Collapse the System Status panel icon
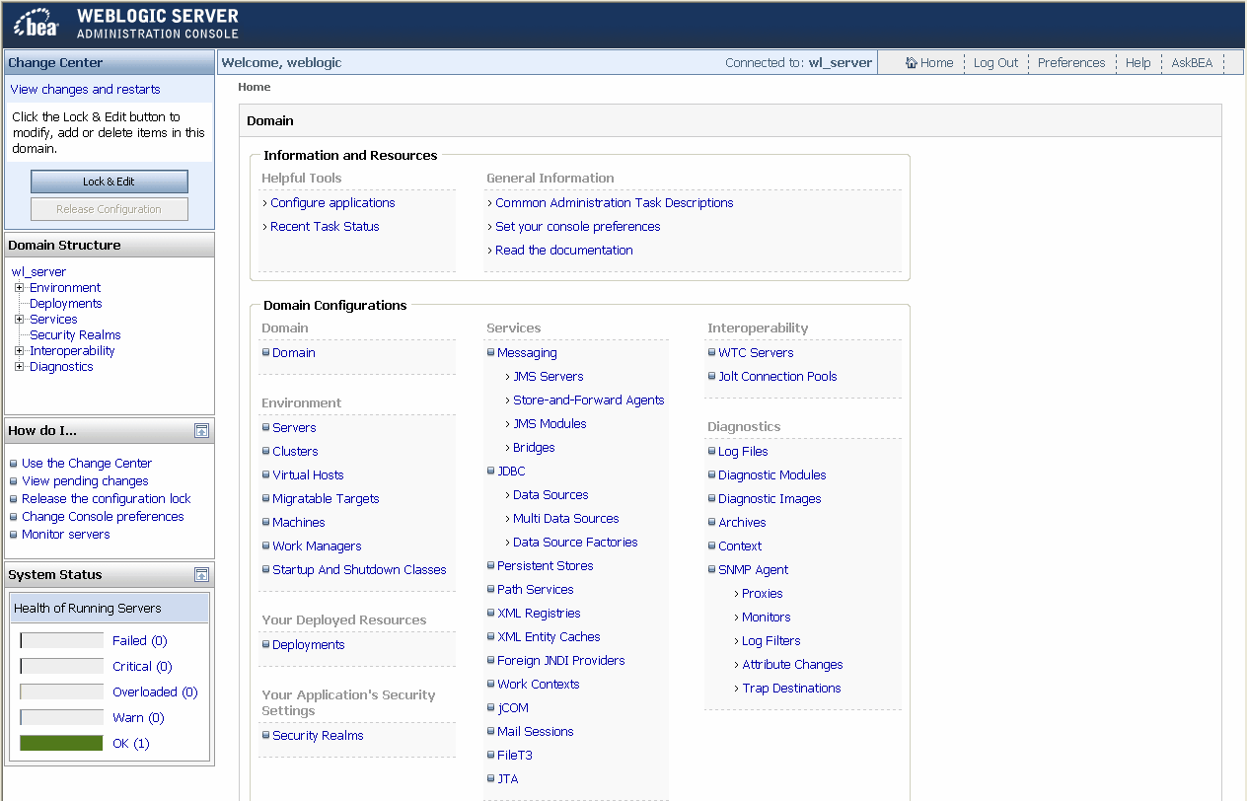The height and width of the screenshot is (801, 1247). point(201,574)
